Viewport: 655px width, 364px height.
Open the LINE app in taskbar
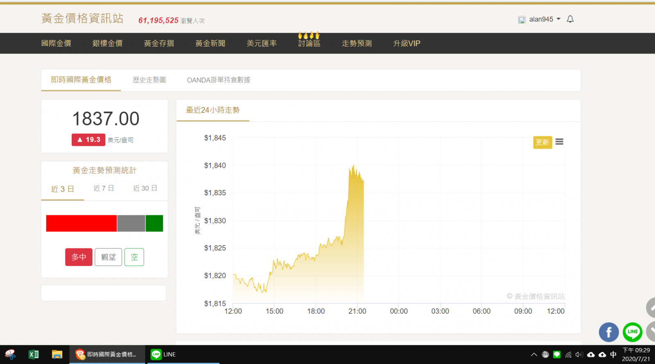tap(163, 355)
